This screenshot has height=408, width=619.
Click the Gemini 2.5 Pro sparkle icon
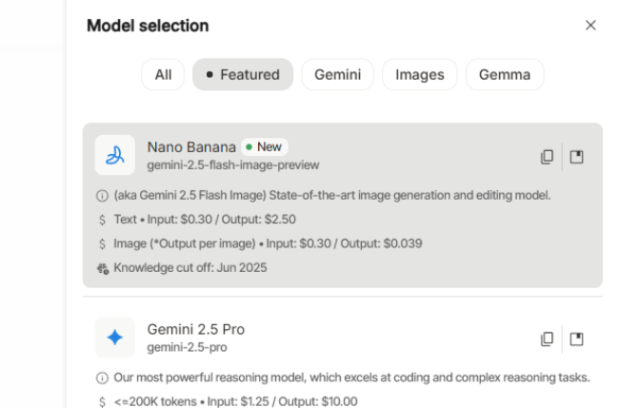[x=115, y=338]
